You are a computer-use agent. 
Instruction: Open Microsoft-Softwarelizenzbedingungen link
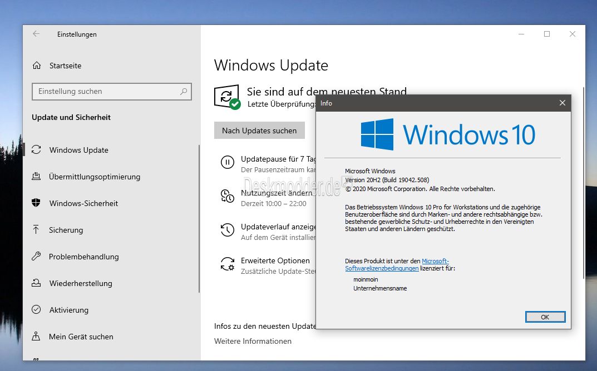click(x=397, y=264)
